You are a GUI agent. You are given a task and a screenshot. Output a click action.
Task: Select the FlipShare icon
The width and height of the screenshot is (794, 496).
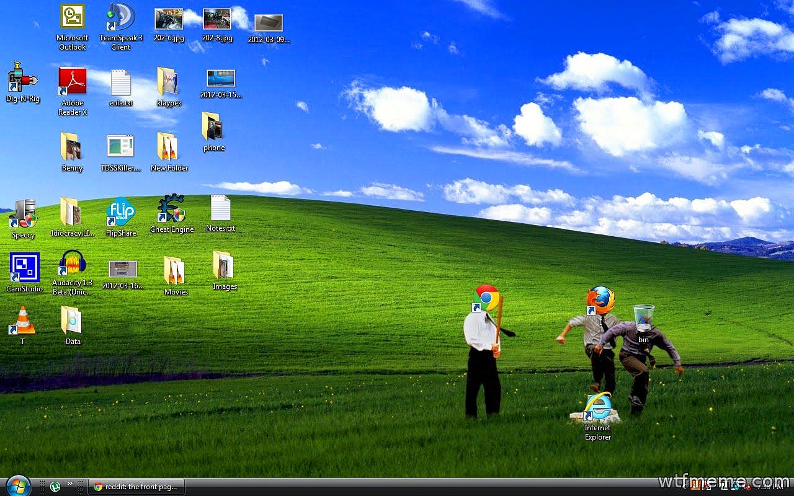pyautogui.click(x=121, y=212)
